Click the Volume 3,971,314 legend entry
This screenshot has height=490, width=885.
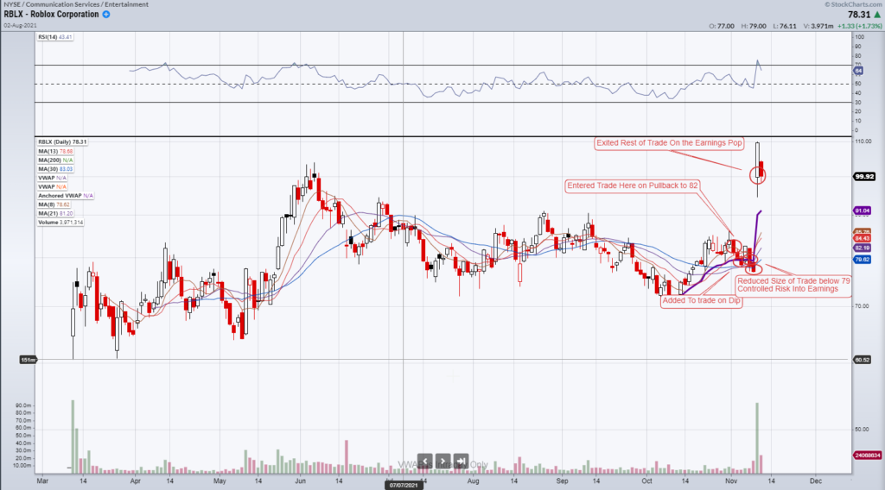point(60,223)
